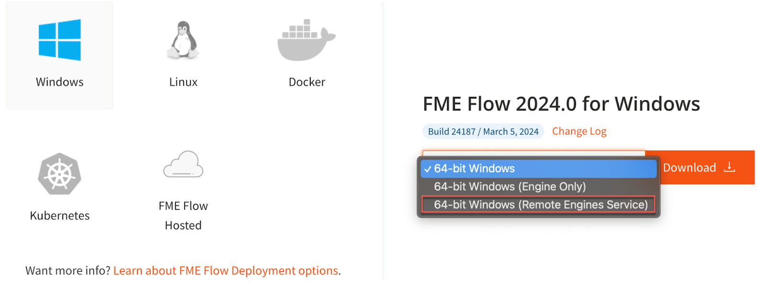Open the Change Log
The height and width of the screenshot is (289, 766).
579,131
